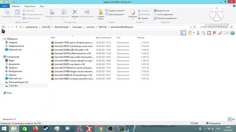Screen dimensions: 236x132
Task: Go up one folder with up arrow
Action: 16,27
